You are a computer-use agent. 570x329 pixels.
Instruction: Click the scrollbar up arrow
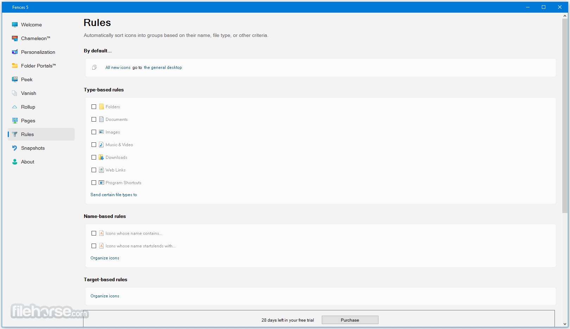pos(565,16)
